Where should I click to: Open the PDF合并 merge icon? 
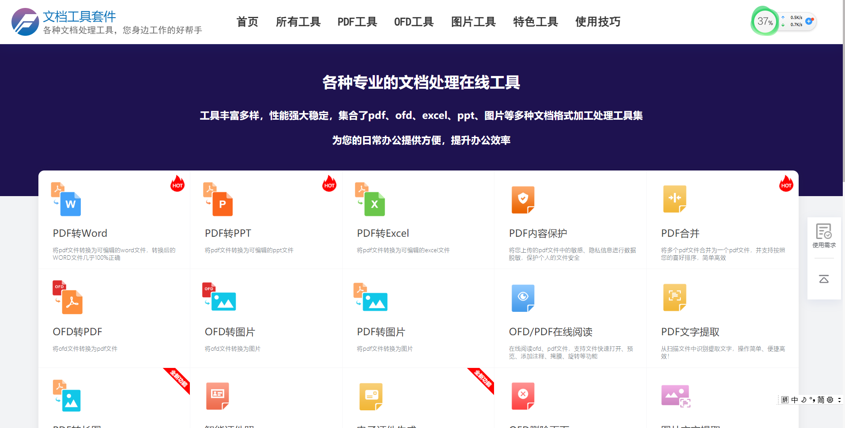(675, 199)
